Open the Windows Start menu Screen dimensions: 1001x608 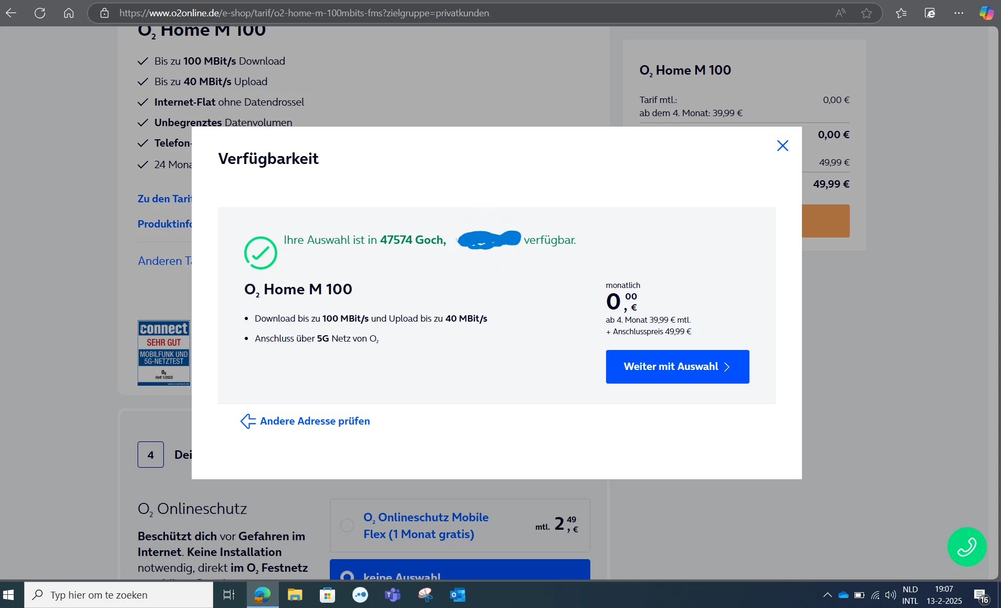coord(9,595)
